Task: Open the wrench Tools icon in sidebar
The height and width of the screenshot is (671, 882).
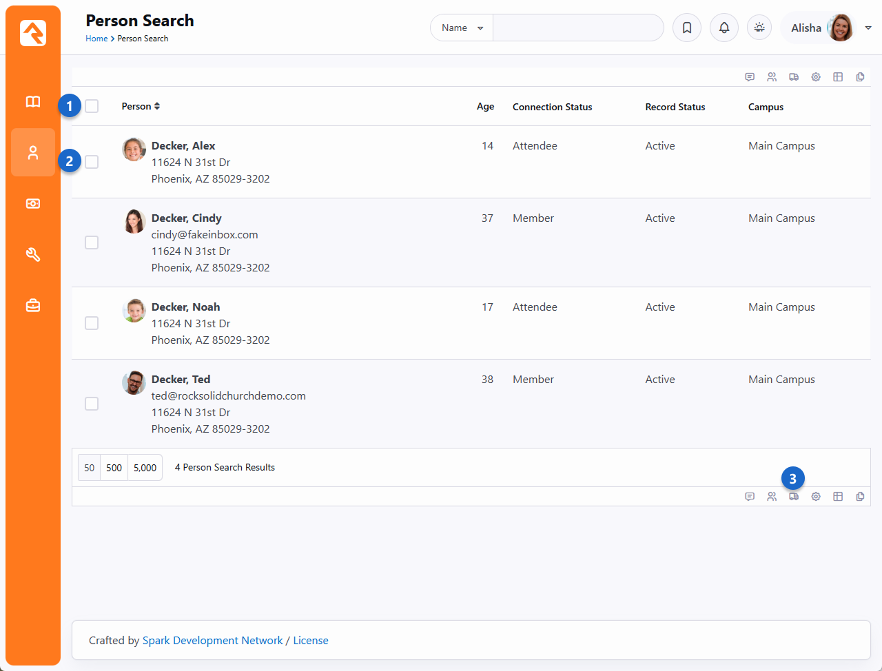Action: [x=33, y=255]
